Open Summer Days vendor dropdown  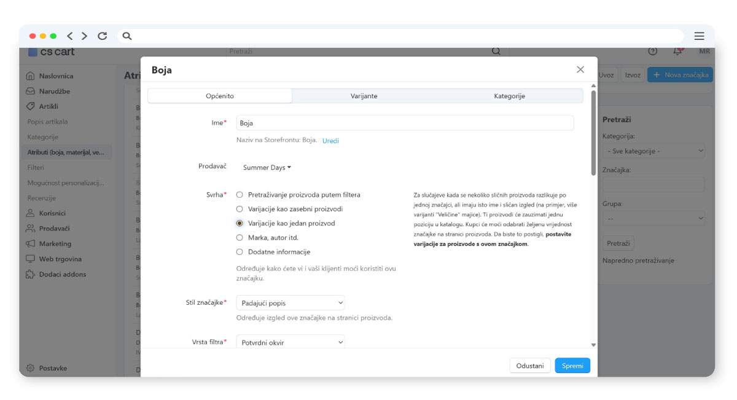click(267, 167)
